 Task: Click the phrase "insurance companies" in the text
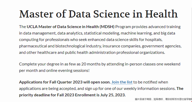(x=122, y=46)
